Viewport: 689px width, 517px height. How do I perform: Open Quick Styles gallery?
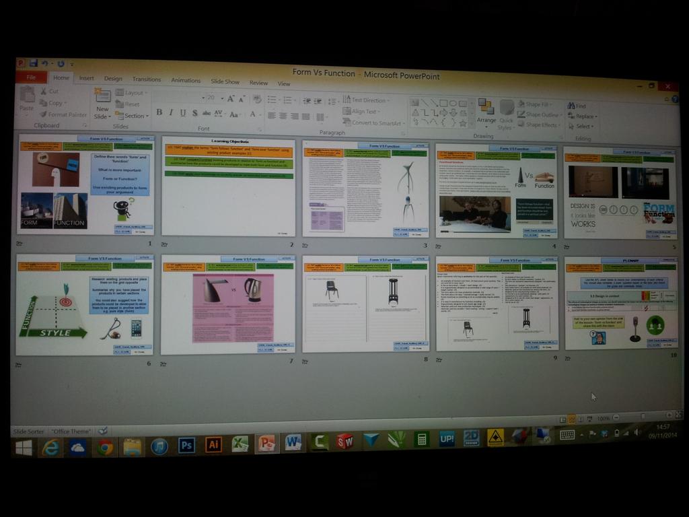click(506, 114)
